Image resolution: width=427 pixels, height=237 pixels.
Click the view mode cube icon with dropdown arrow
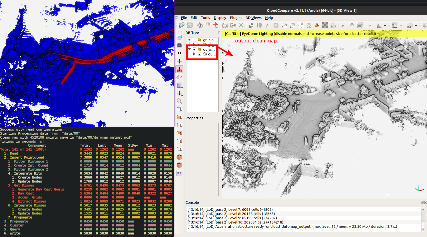(x=180, y=85)
